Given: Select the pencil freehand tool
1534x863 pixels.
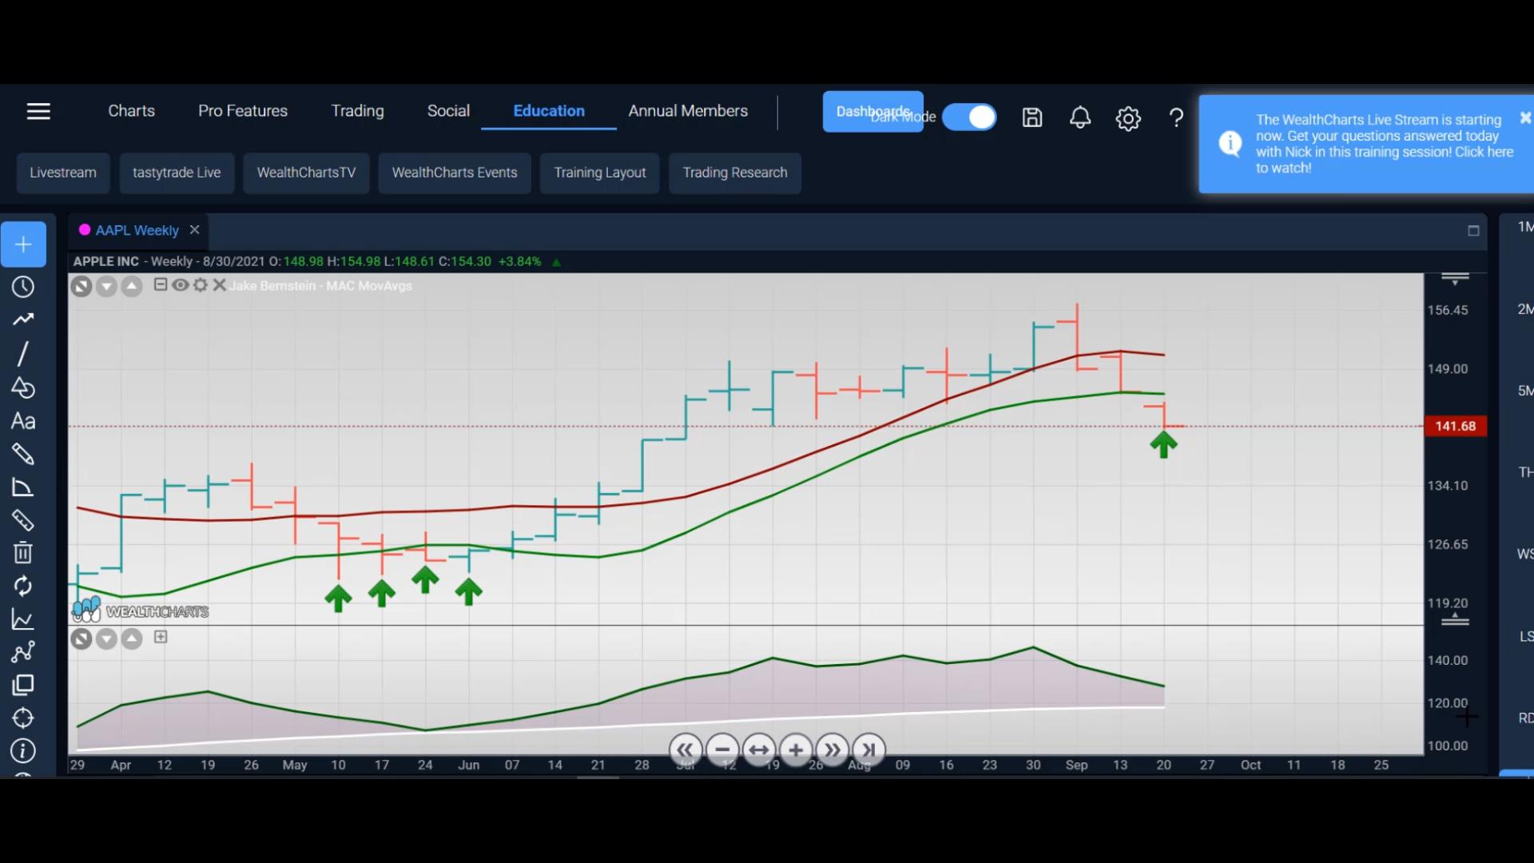Looking at the screenshot, I should click(x=23, y=454).
